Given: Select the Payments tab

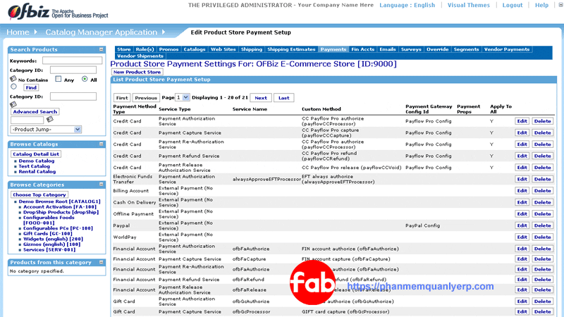Looking at the screenshot, I should click(333, 49).
